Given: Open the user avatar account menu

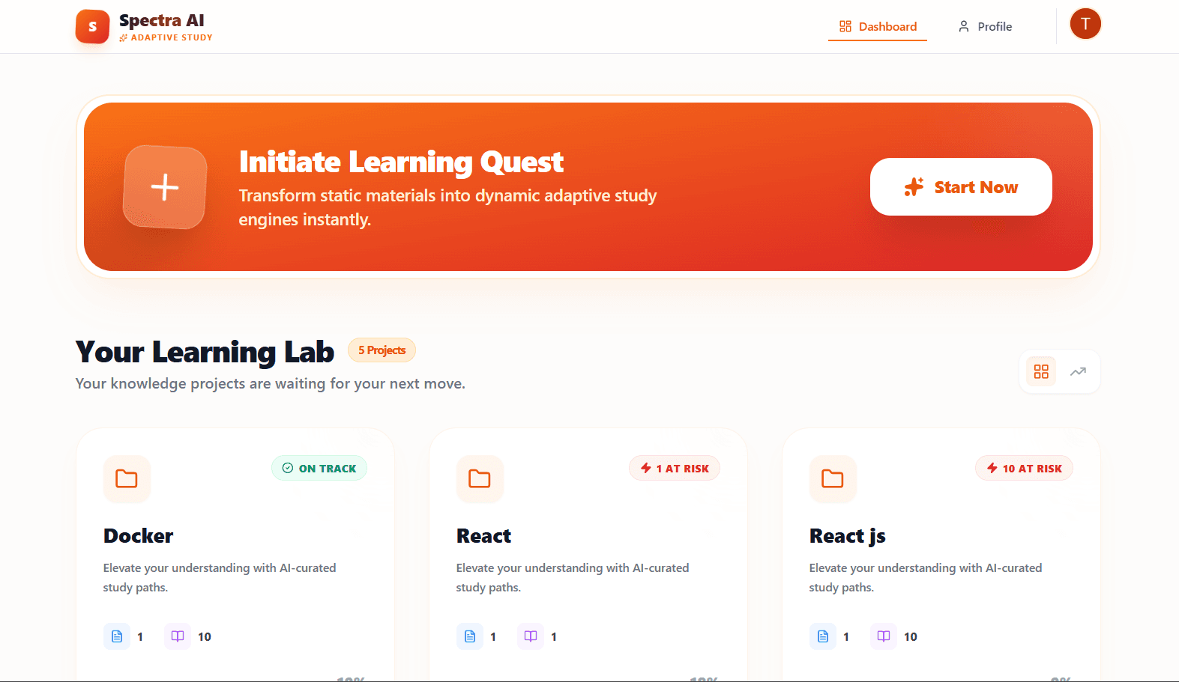Looking at the screenshot, I should 1085,24.
